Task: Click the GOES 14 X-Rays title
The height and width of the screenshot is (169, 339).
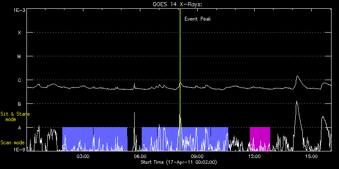Action: tap(177, 4)
